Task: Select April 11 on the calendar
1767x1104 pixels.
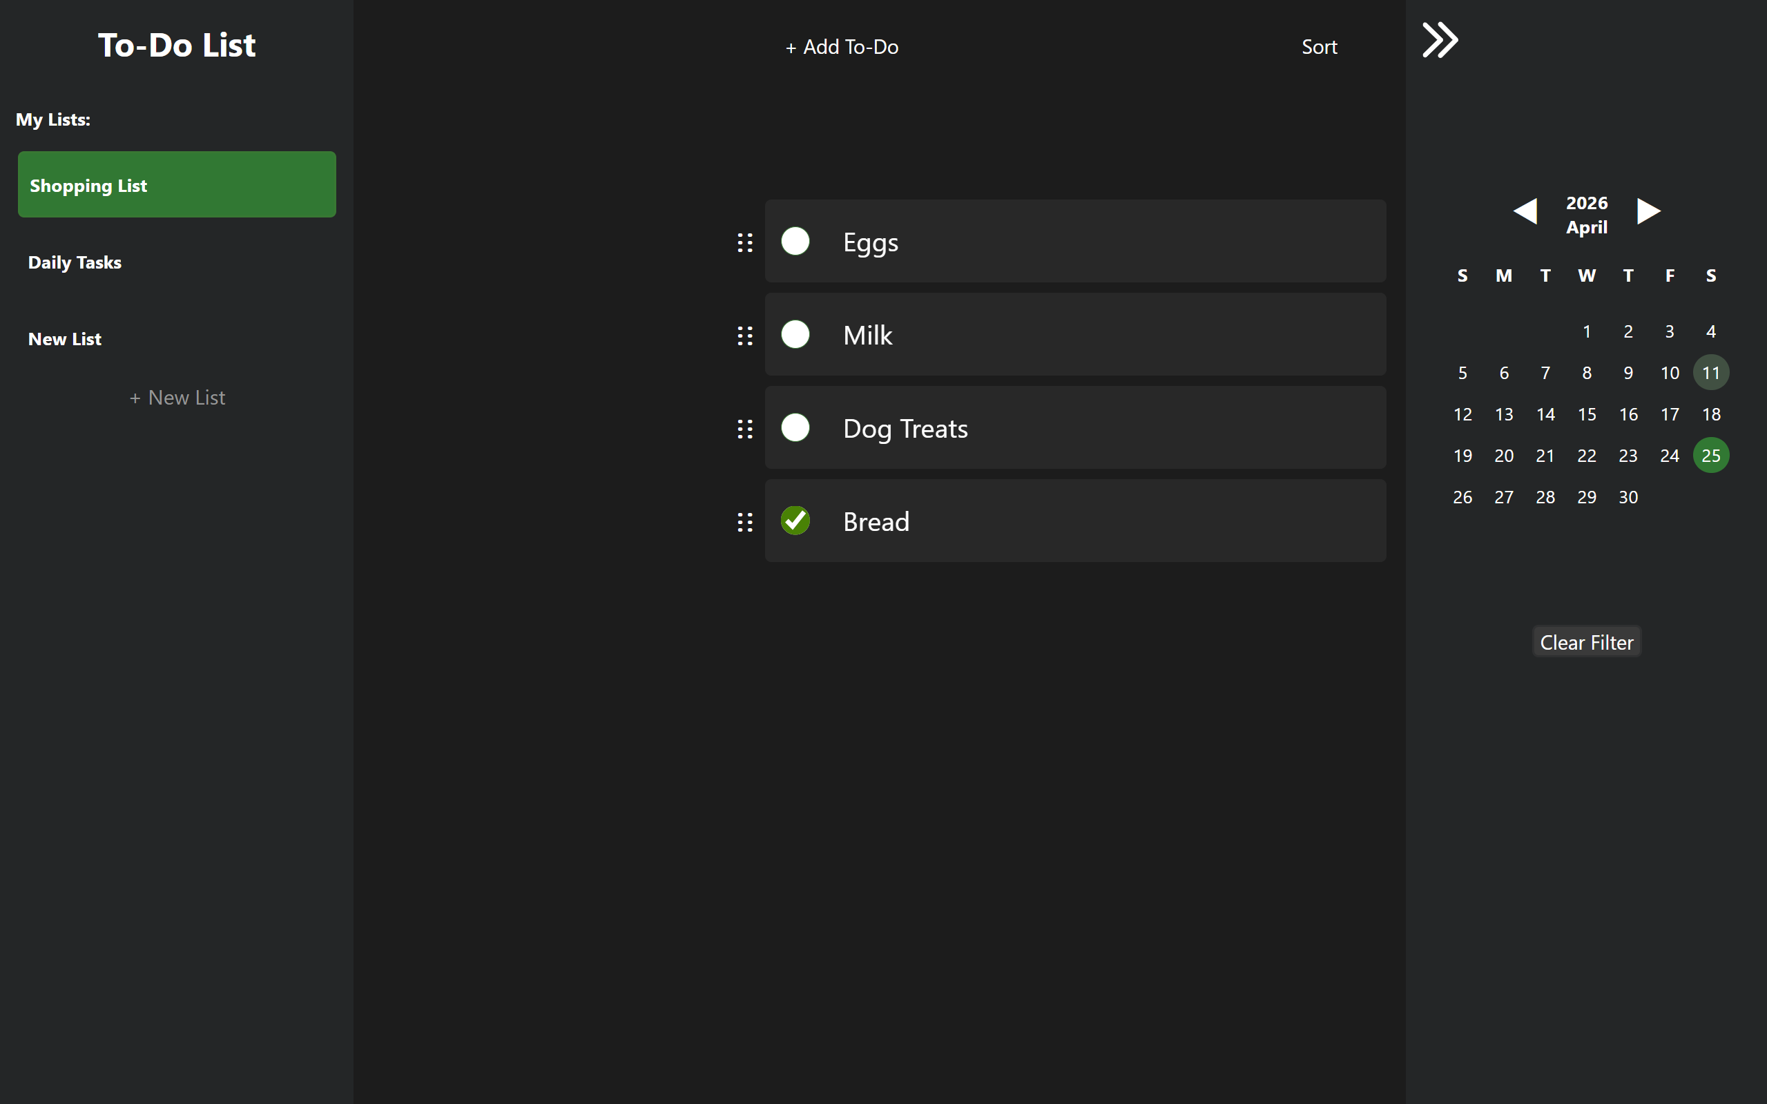Action: [x=1711, y=372]
